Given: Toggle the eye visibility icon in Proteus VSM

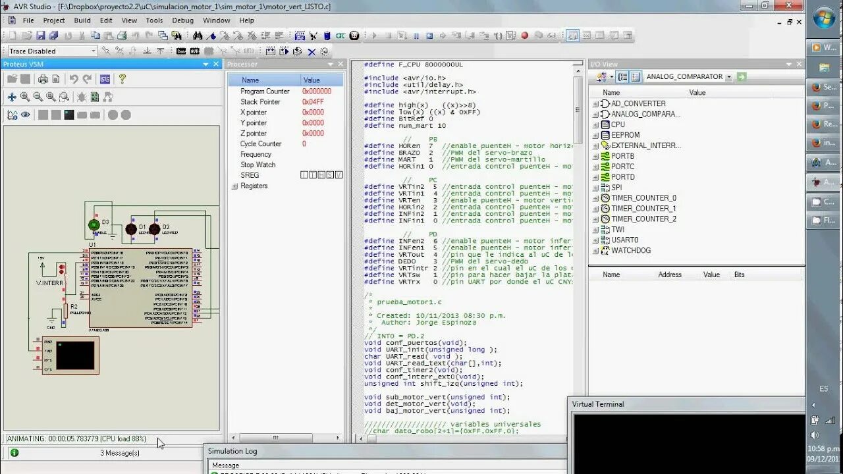Looking at the screenshot, I should (26, 115).
